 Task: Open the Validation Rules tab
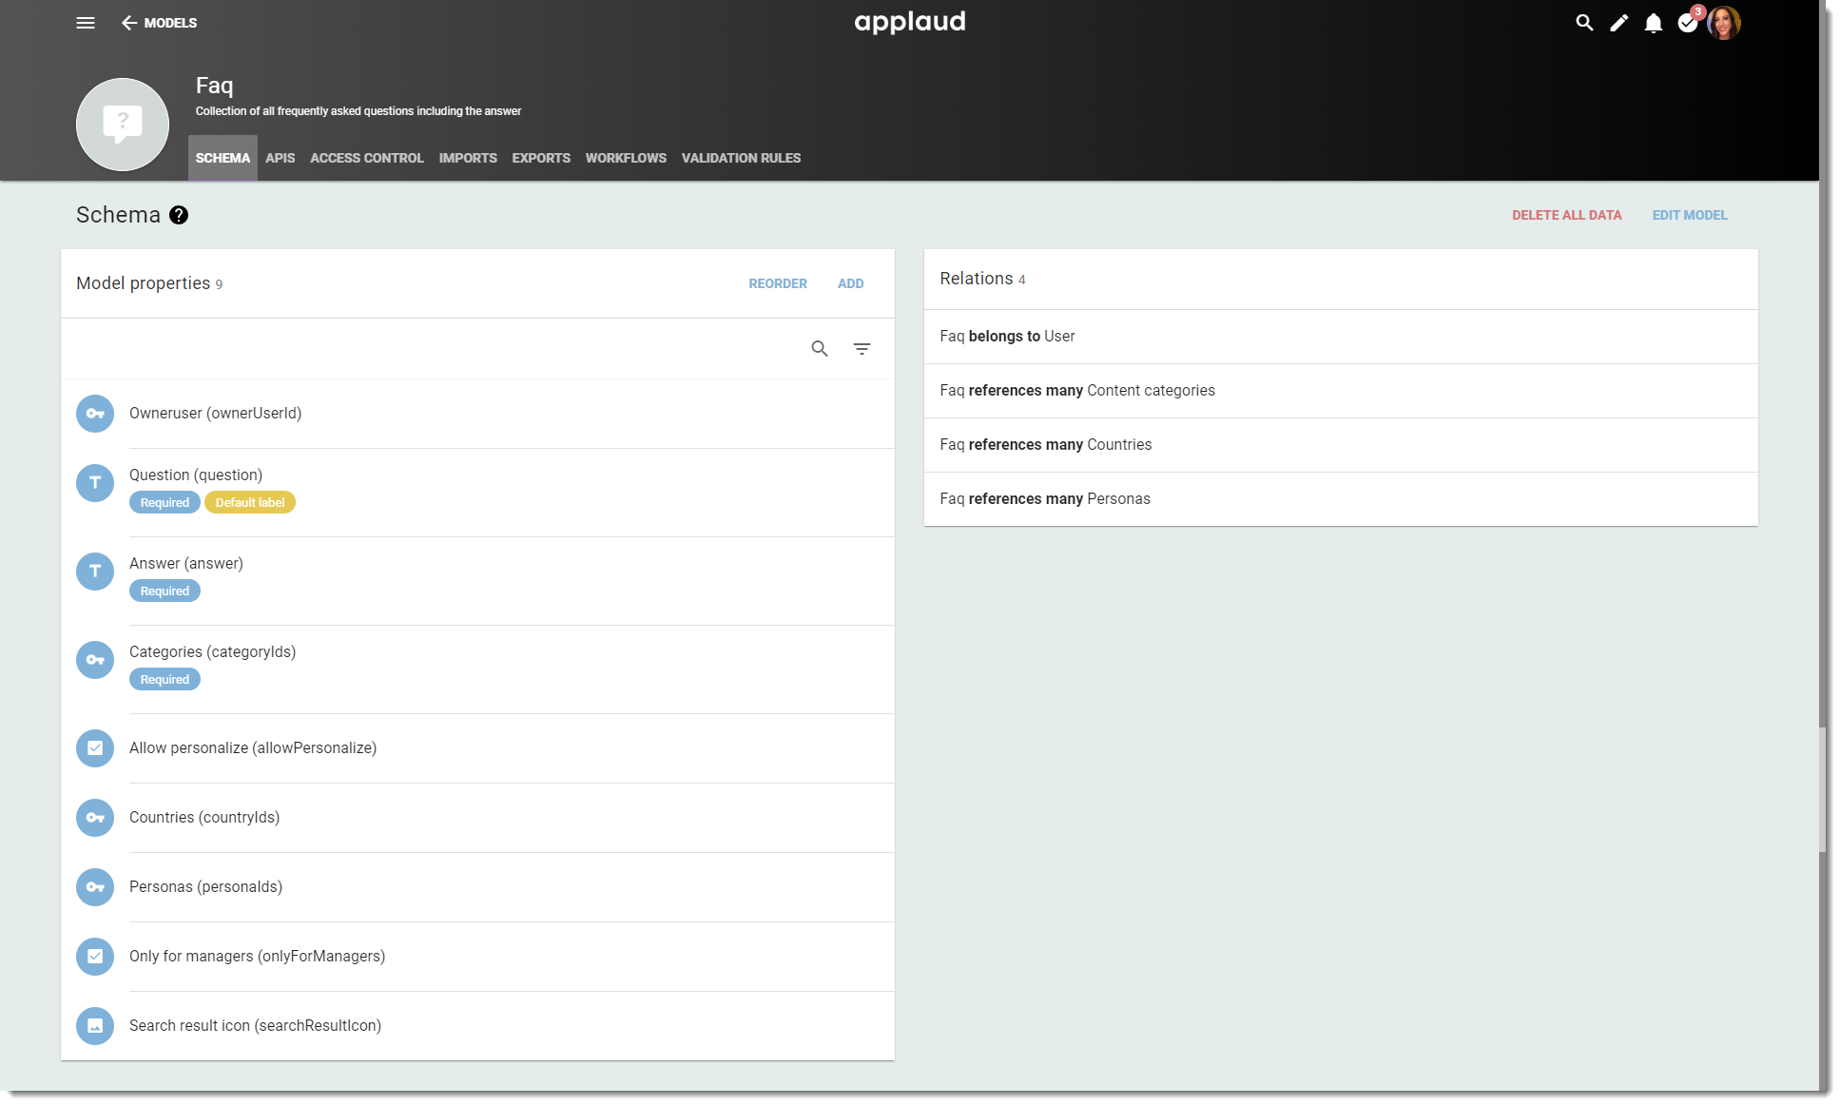741,158
